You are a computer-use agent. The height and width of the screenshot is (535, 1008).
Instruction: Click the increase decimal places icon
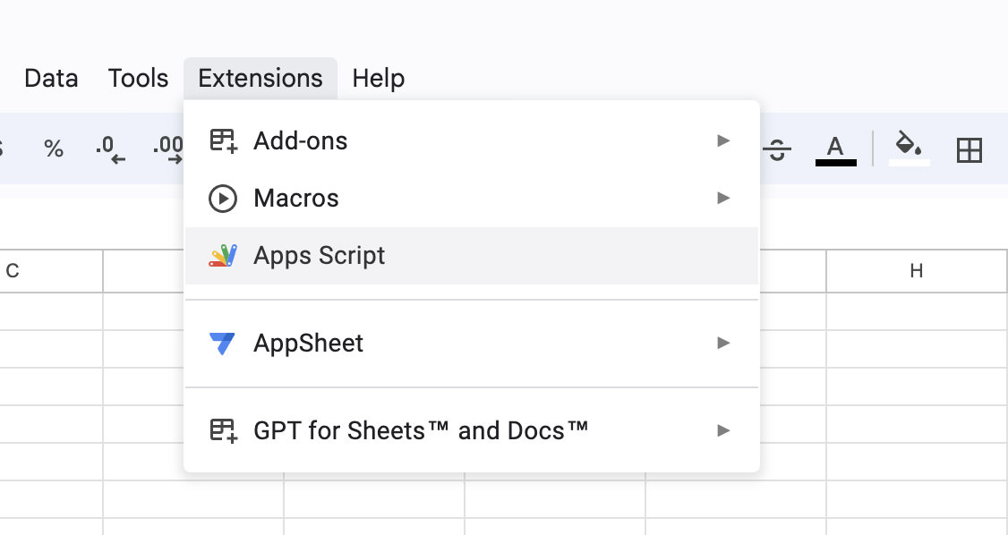coord(168,149)
